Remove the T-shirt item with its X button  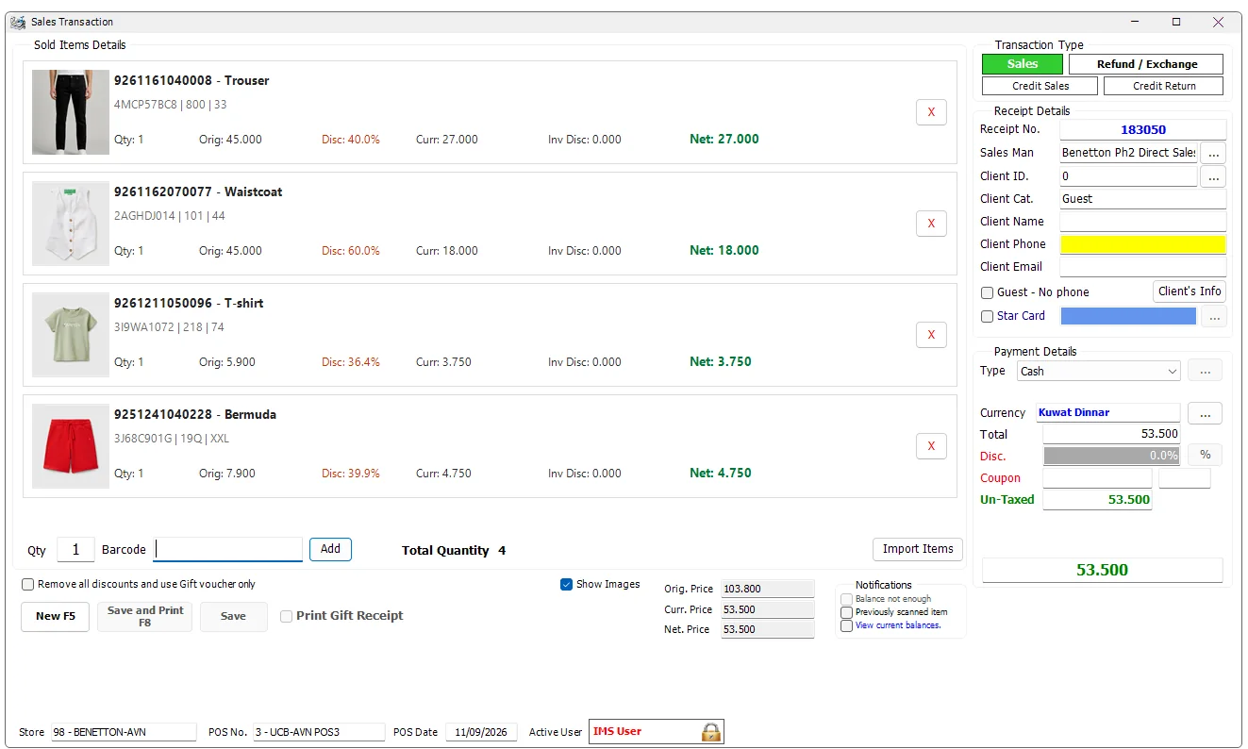931,335
